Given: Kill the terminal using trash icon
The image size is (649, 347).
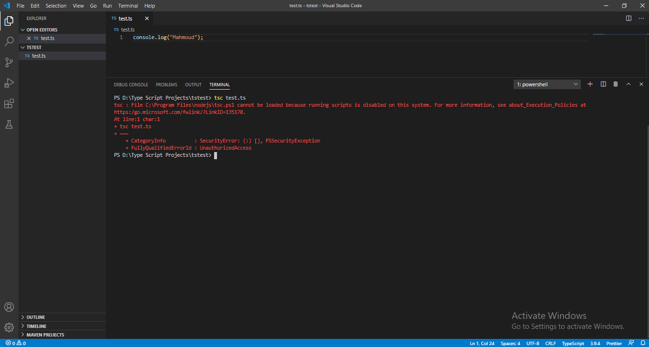Looking at the screenshot, I should 615,84.
